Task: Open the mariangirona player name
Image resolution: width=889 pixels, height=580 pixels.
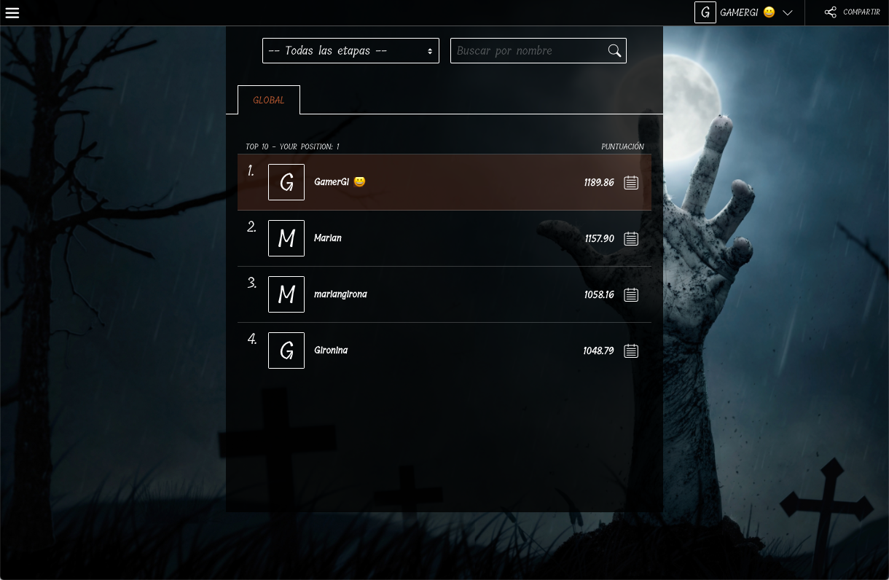Action: pyautogui.click(x=340, y=294)
